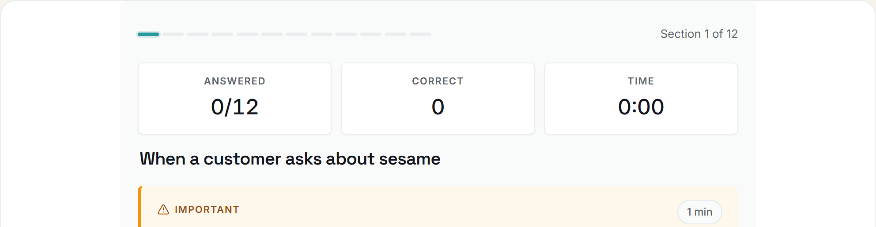Choose the eleventh progress segment
The image size is (876, 227).
(x=396, y=34)
